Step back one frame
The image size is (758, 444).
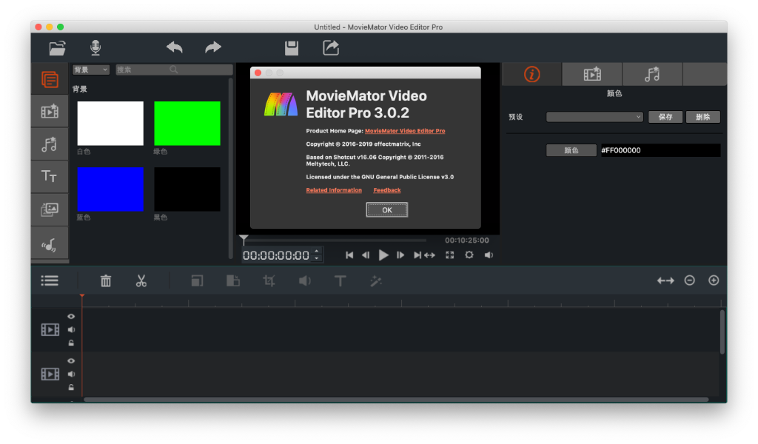tap(366, 255)
